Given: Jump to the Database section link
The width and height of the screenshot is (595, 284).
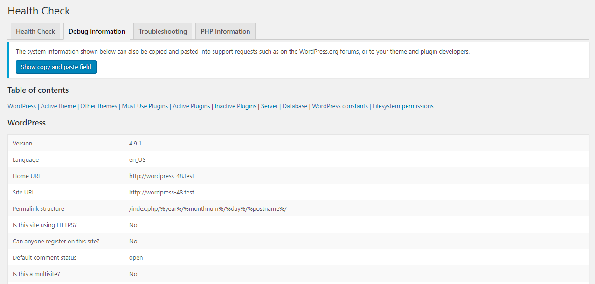Looking at the screenshot, I should point(295,106).
